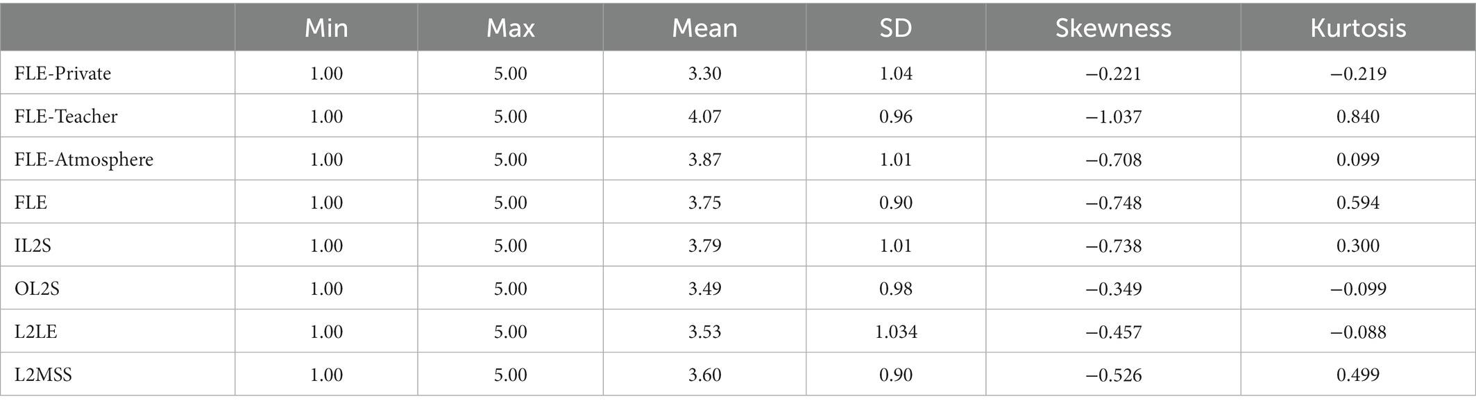Click the L2LE row label

35,332
